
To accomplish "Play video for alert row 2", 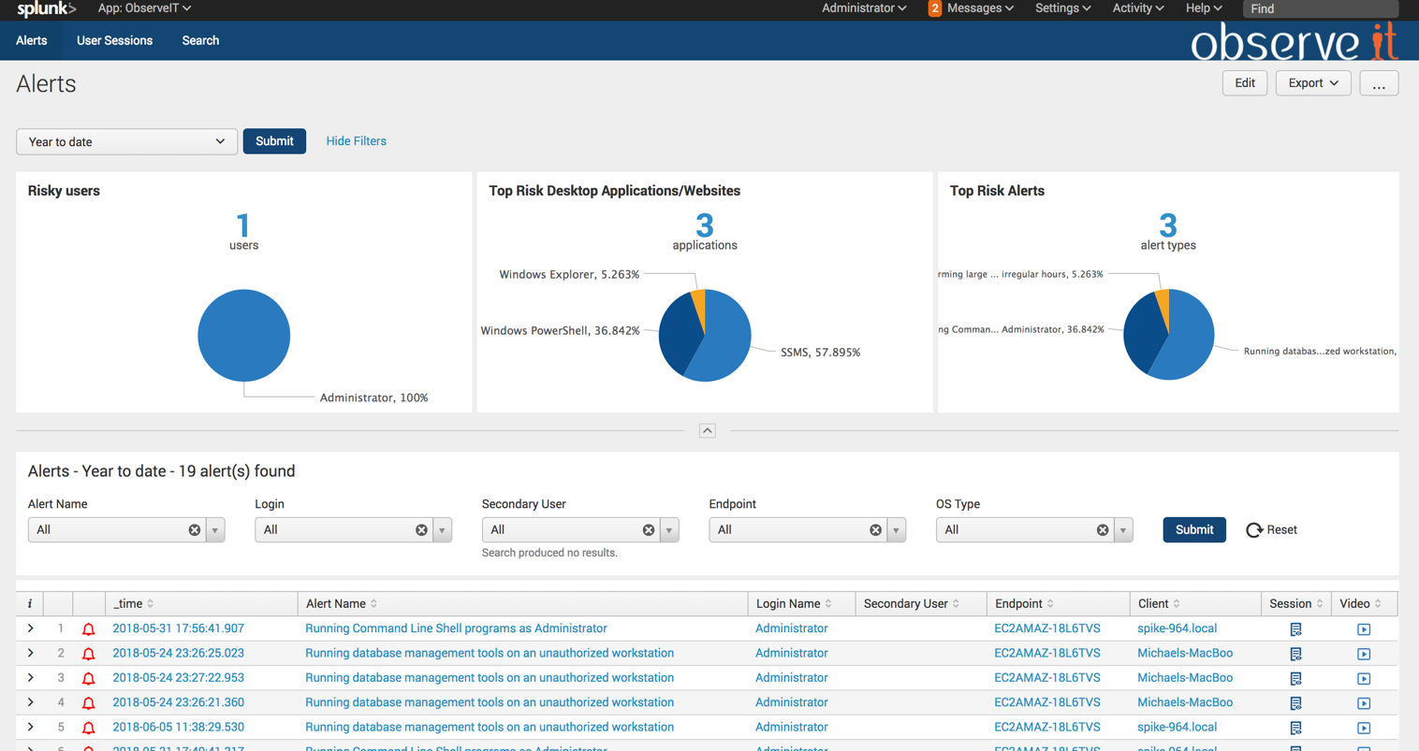I will coord(1364,654).
